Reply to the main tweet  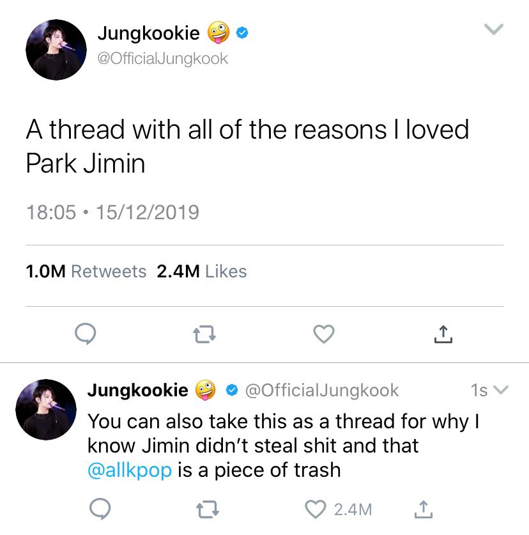point(85,334)
